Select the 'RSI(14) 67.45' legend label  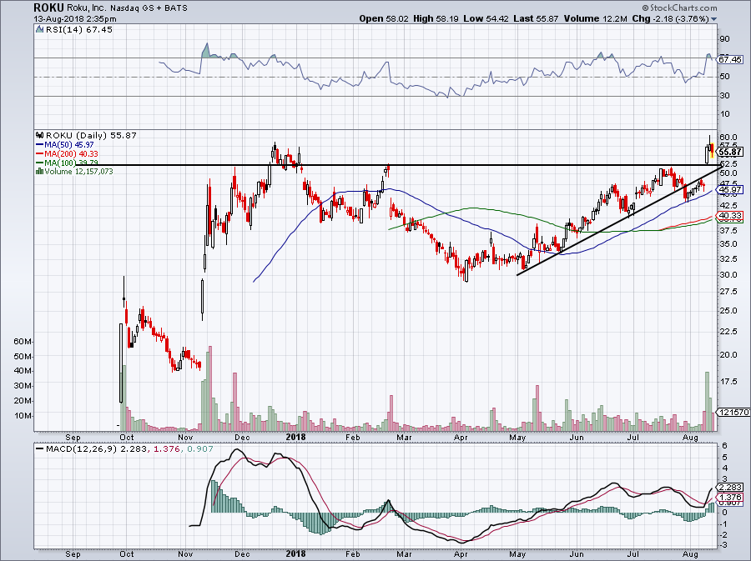click(x=79, y=30)
